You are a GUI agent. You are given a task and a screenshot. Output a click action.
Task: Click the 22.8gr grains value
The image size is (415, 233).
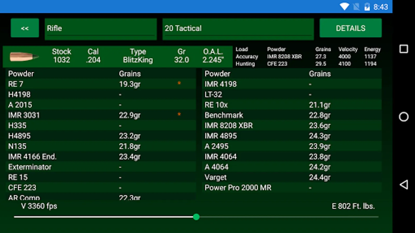[x=320, y=115]
